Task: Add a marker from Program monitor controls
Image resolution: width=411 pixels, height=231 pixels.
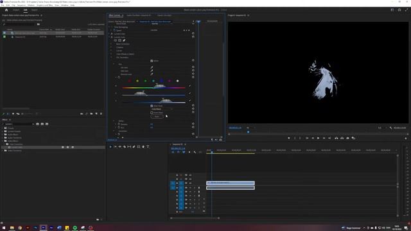Action: pyautogui.click(x=289, y=138)
